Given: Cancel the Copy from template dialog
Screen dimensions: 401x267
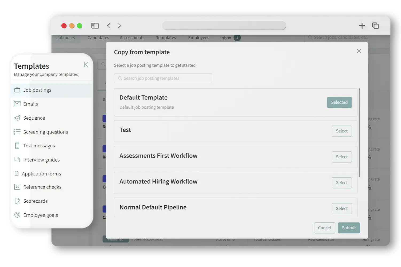Looking at the screenshot, I should 324,228.
